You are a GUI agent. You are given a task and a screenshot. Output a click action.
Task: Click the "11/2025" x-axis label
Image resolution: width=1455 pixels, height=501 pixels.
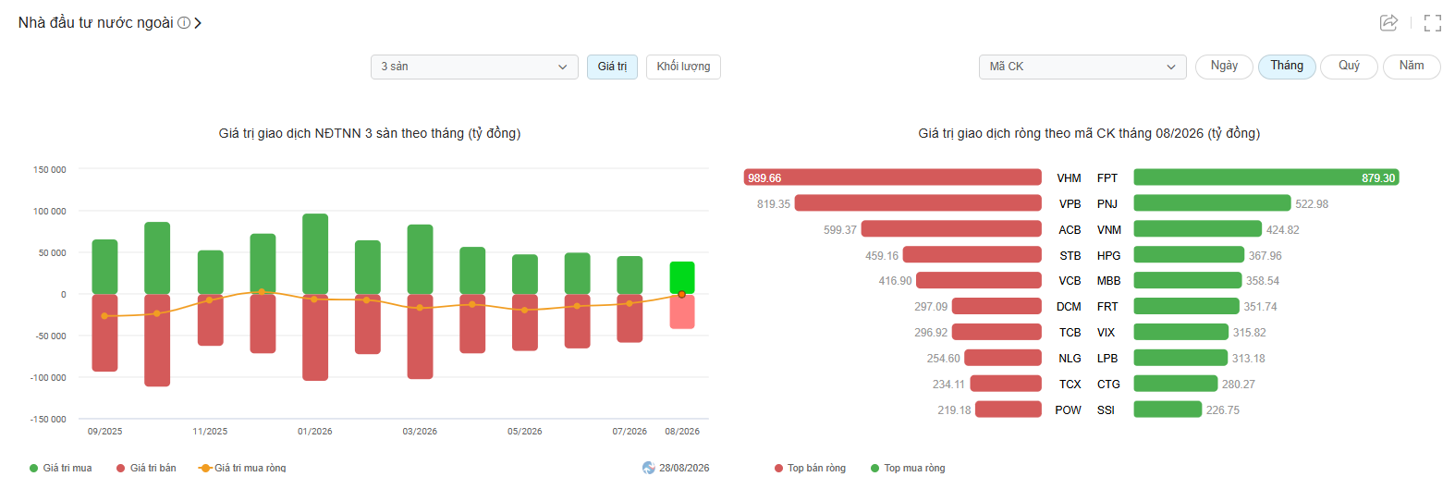[x=210, y=432]
